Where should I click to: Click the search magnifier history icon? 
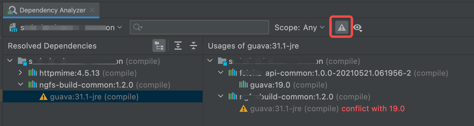pyautogui.click(x=138, y=28)
